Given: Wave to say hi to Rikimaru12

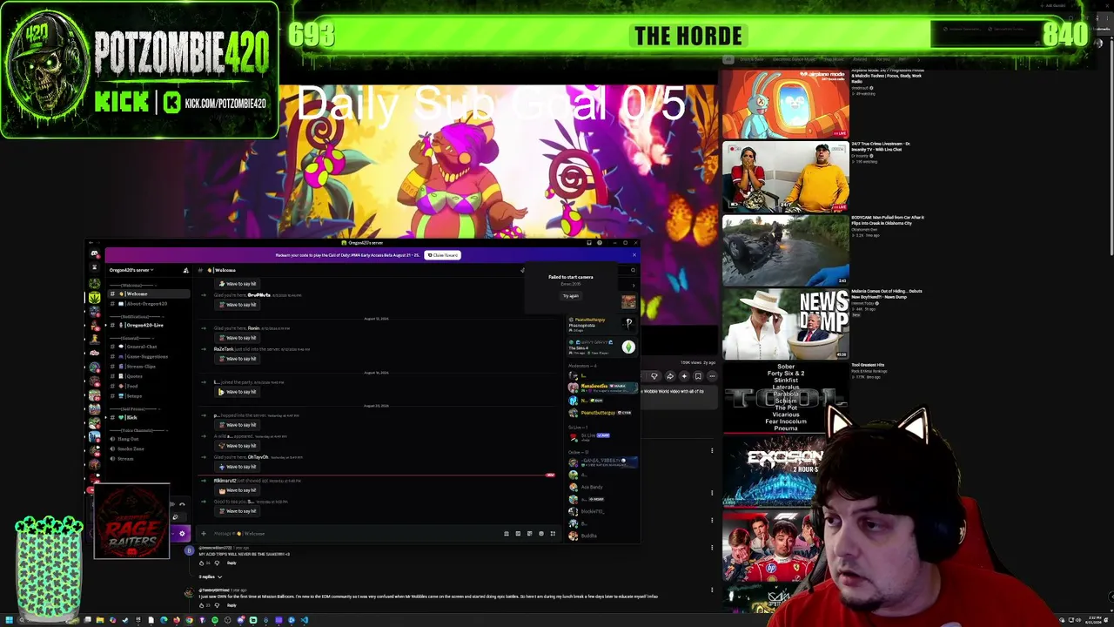Looking at the screenshot, I should (238, 490).
